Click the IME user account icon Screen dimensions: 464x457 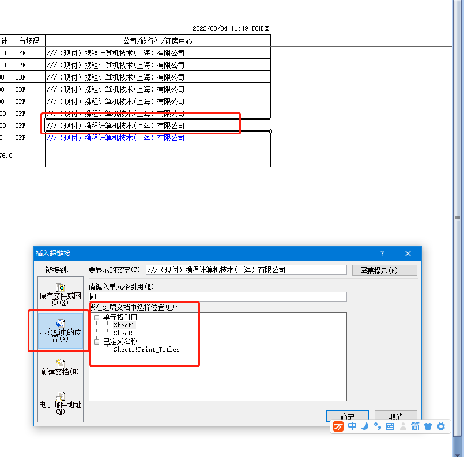point(403,426)
